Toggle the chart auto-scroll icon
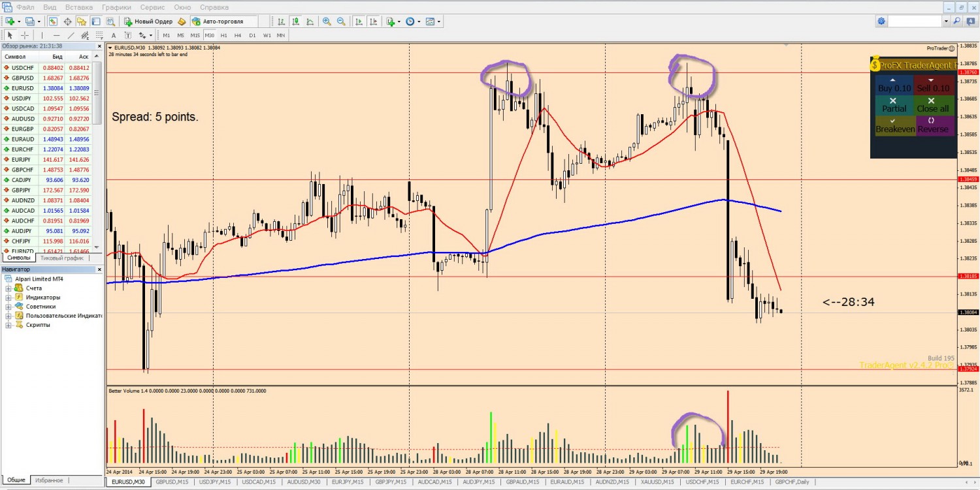 click(x=359, y=22)
